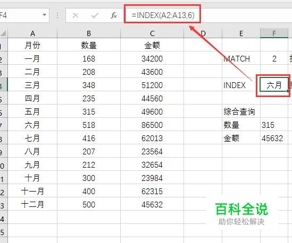Select the 三月 cell
292x243 pixels.
[x=32, y=85]
